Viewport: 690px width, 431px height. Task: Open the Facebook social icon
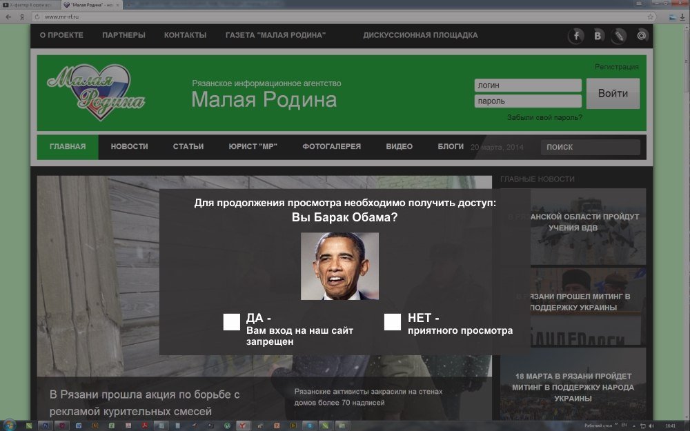pos(575,36)
